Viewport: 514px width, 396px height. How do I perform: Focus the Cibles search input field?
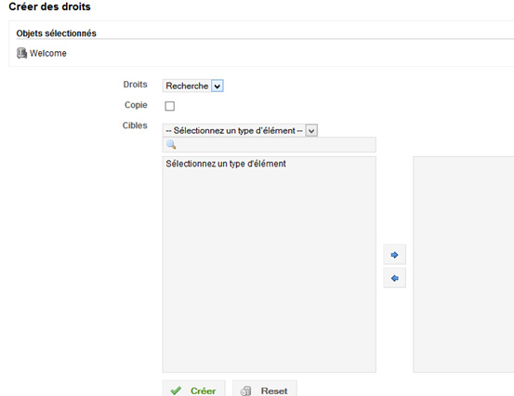click(x=270, y=145)
